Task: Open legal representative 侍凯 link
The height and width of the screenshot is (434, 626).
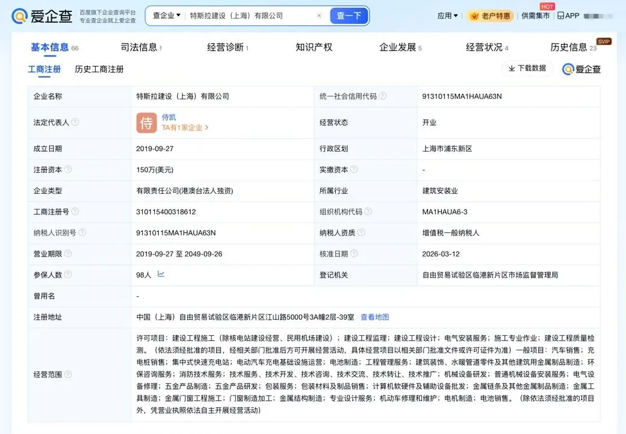Action: 169,117
